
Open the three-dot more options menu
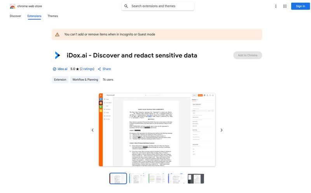(x=276, y=6)
